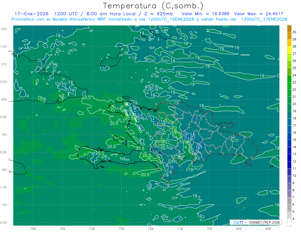Click the '70W' longitude axis label
Screen dimensions: 301x232
point(209,228)
